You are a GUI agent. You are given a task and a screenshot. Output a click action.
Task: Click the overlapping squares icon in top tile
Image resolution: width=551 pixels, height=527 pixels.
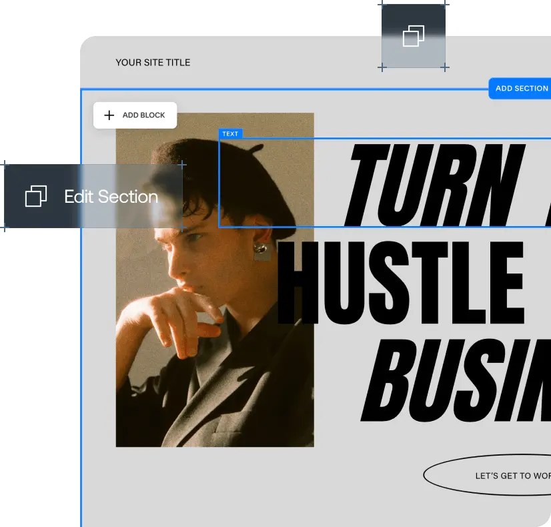point(414,36)
